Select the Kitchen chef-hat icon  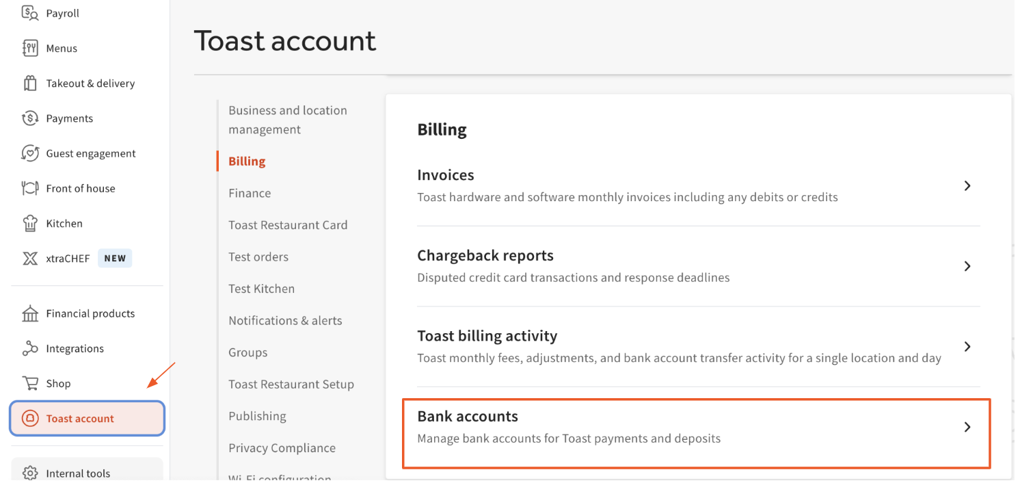29,222
